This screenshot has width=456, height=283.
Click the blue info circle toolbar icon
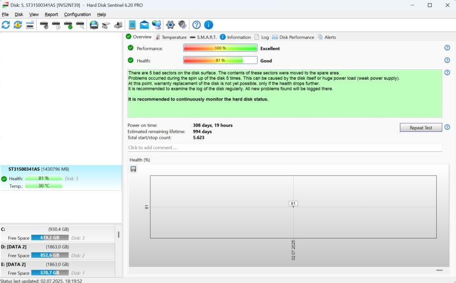tap(208, 25)
